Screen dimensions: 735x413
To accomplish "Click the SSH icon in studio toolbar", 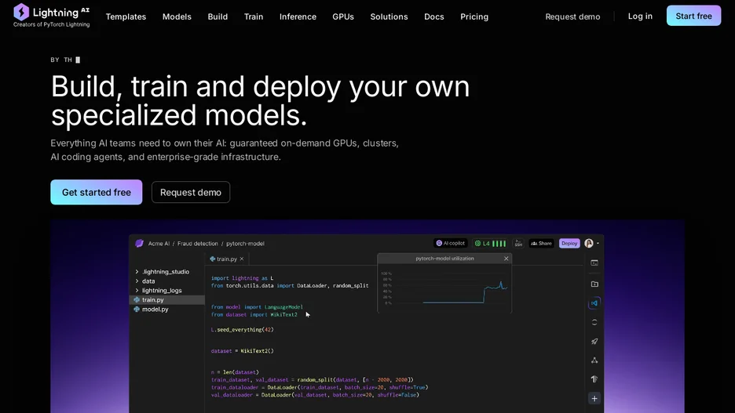I will pos(518,243).
